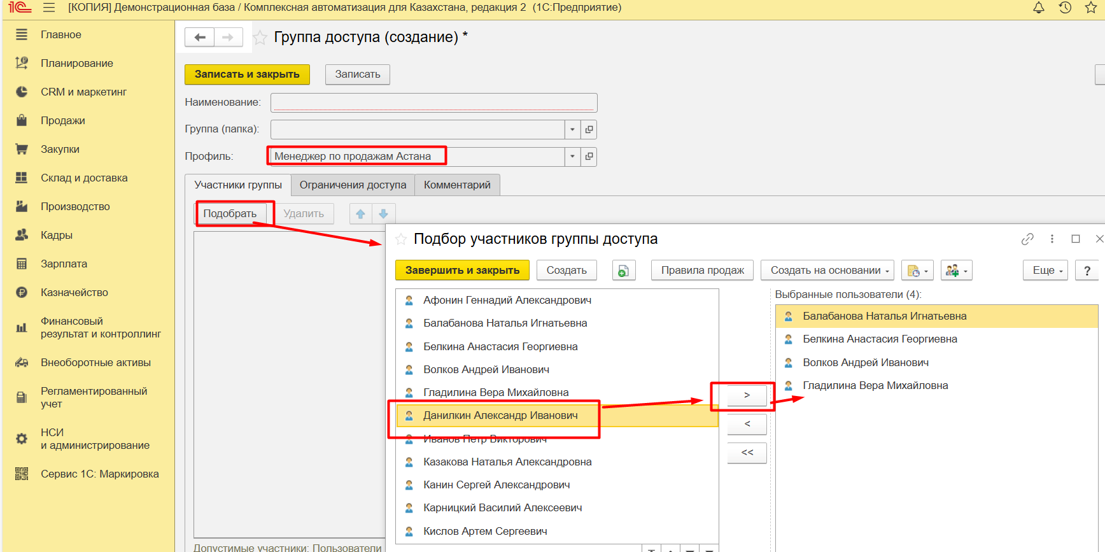Screen dimensions: 1105x552
Task: Select Казакова Наталья Александровна in list
Action: 507,462
